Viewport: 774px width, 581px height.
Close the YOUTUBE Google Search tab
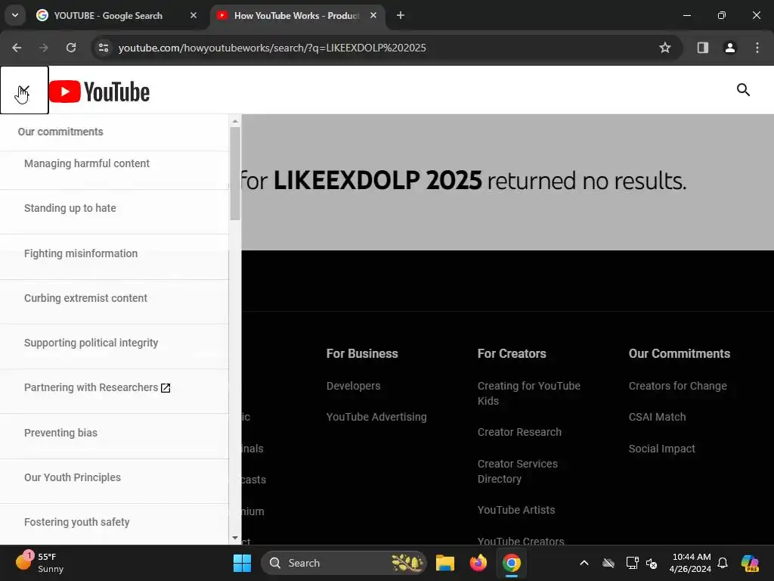[193, 15]
